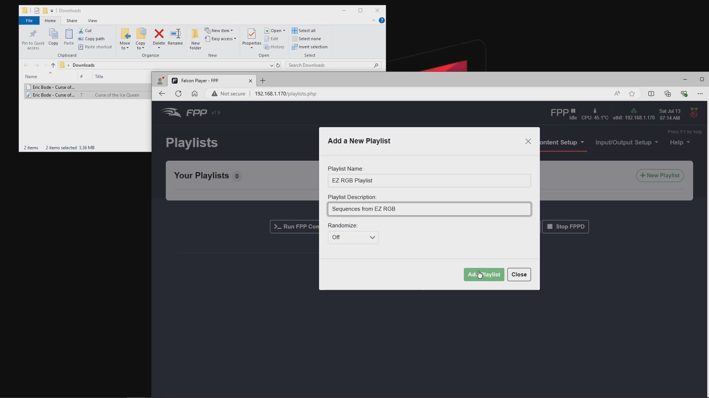Expand the Explorer address bar history dropdown
709x398 pixels.
tap(271, 65)
